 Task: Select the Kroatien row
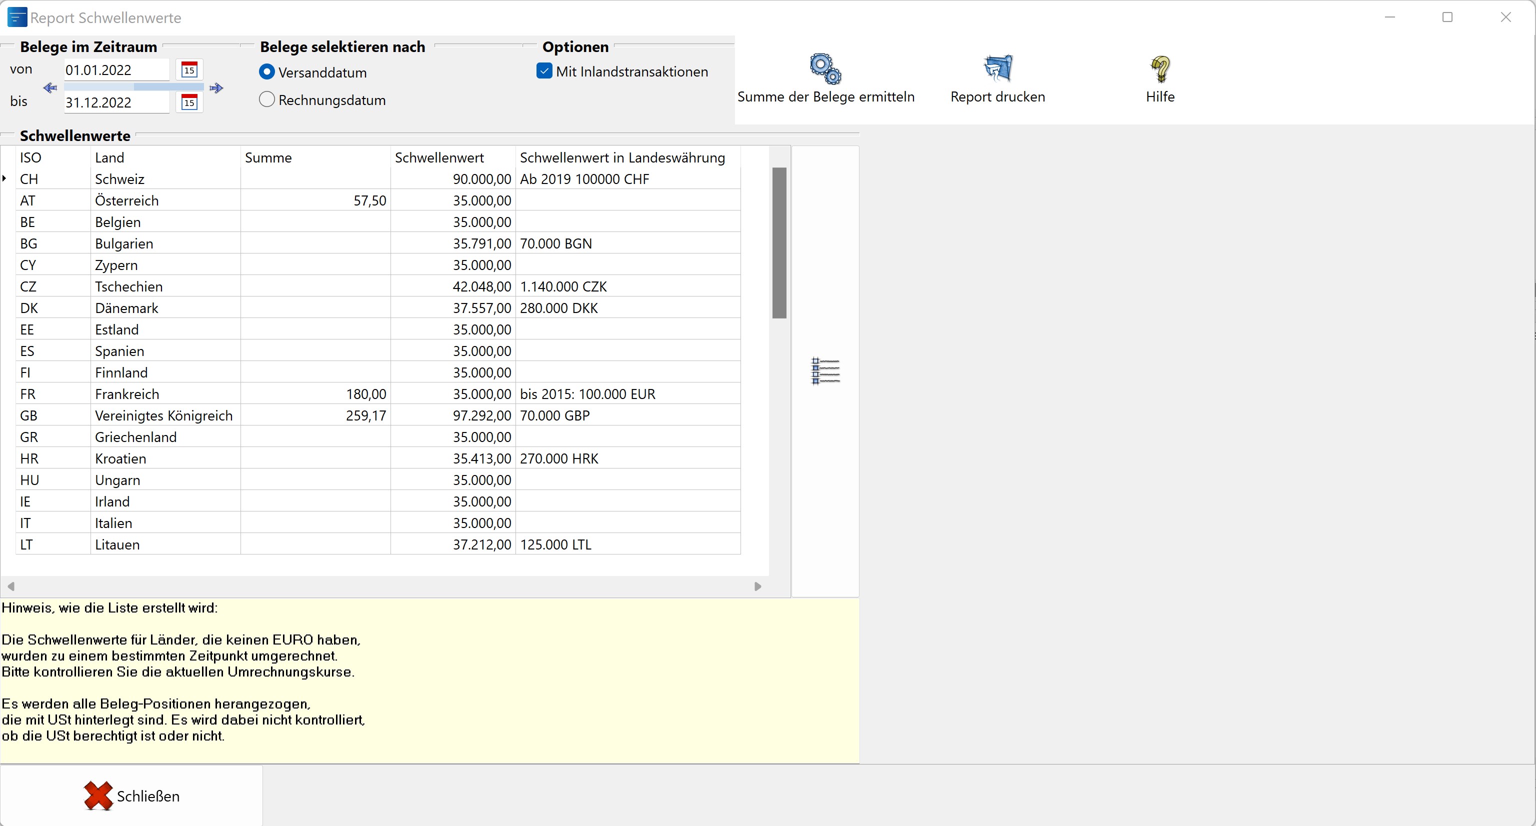(x=378, y=458)
